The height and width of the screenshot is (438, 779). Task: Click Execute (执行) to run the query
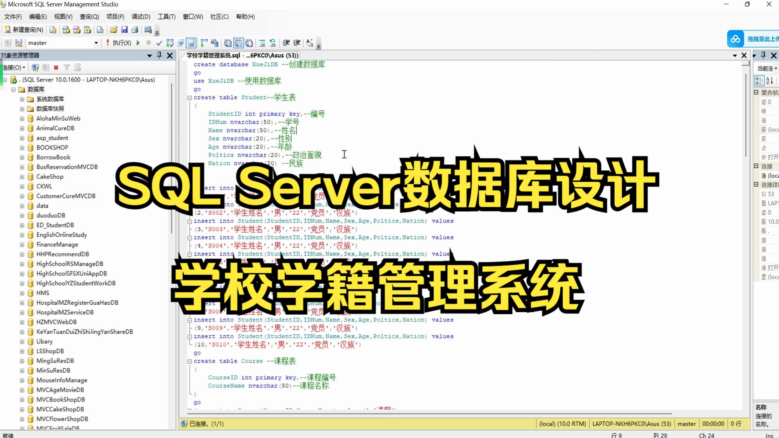pos(118,43)
